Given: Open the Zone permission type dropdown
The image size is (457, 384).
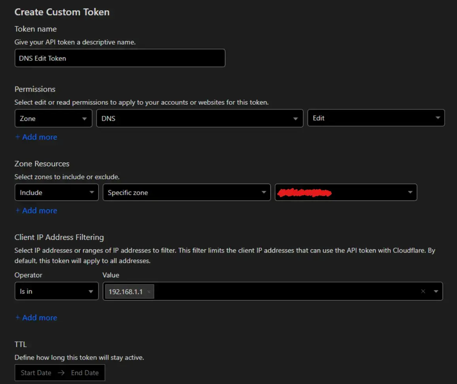Looking at the screenshot, I should pyautogui.click(x=53, y=118).
